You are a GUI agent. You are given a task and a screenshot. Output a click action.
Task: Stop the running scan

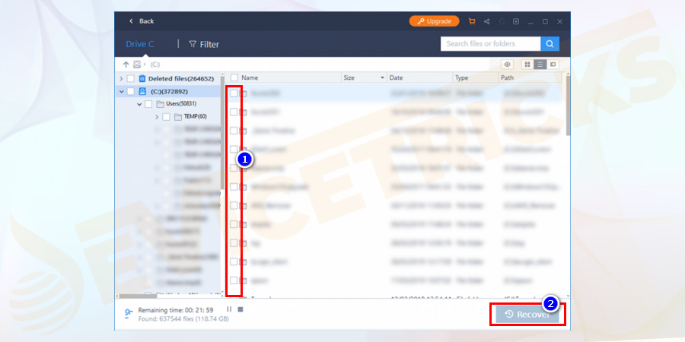pyautogui.click(x=240, y=309)
